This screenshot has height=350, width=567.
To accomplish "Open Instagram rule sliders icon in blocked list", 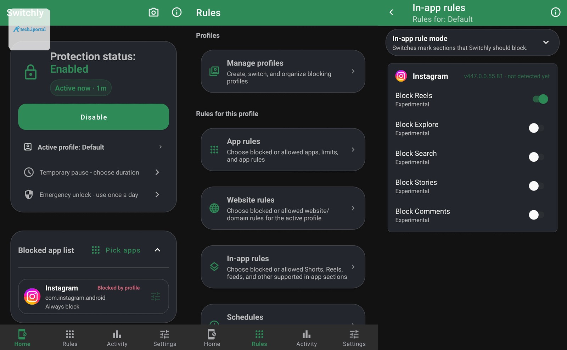I will tap(156, 296).
